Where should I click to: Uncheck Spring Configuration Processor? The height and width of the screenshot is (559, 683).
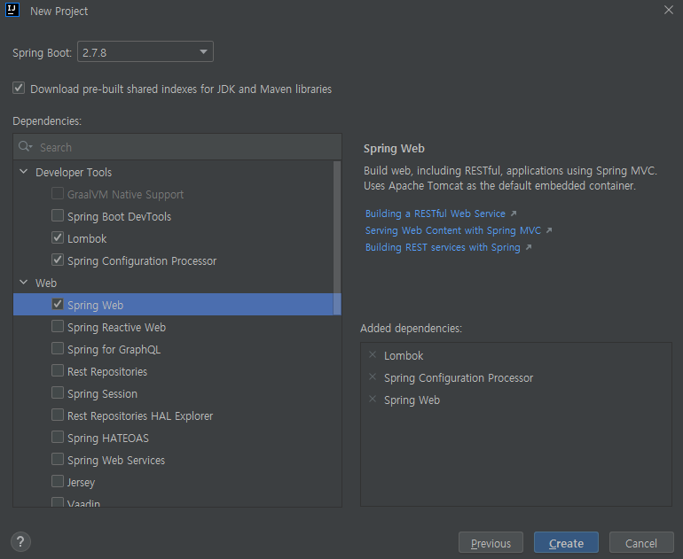click(x=58, y=260)
